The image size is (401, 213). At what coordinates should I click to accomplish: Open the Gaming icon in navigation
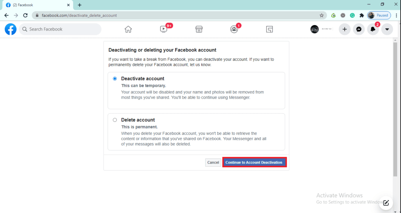point(269,29)
